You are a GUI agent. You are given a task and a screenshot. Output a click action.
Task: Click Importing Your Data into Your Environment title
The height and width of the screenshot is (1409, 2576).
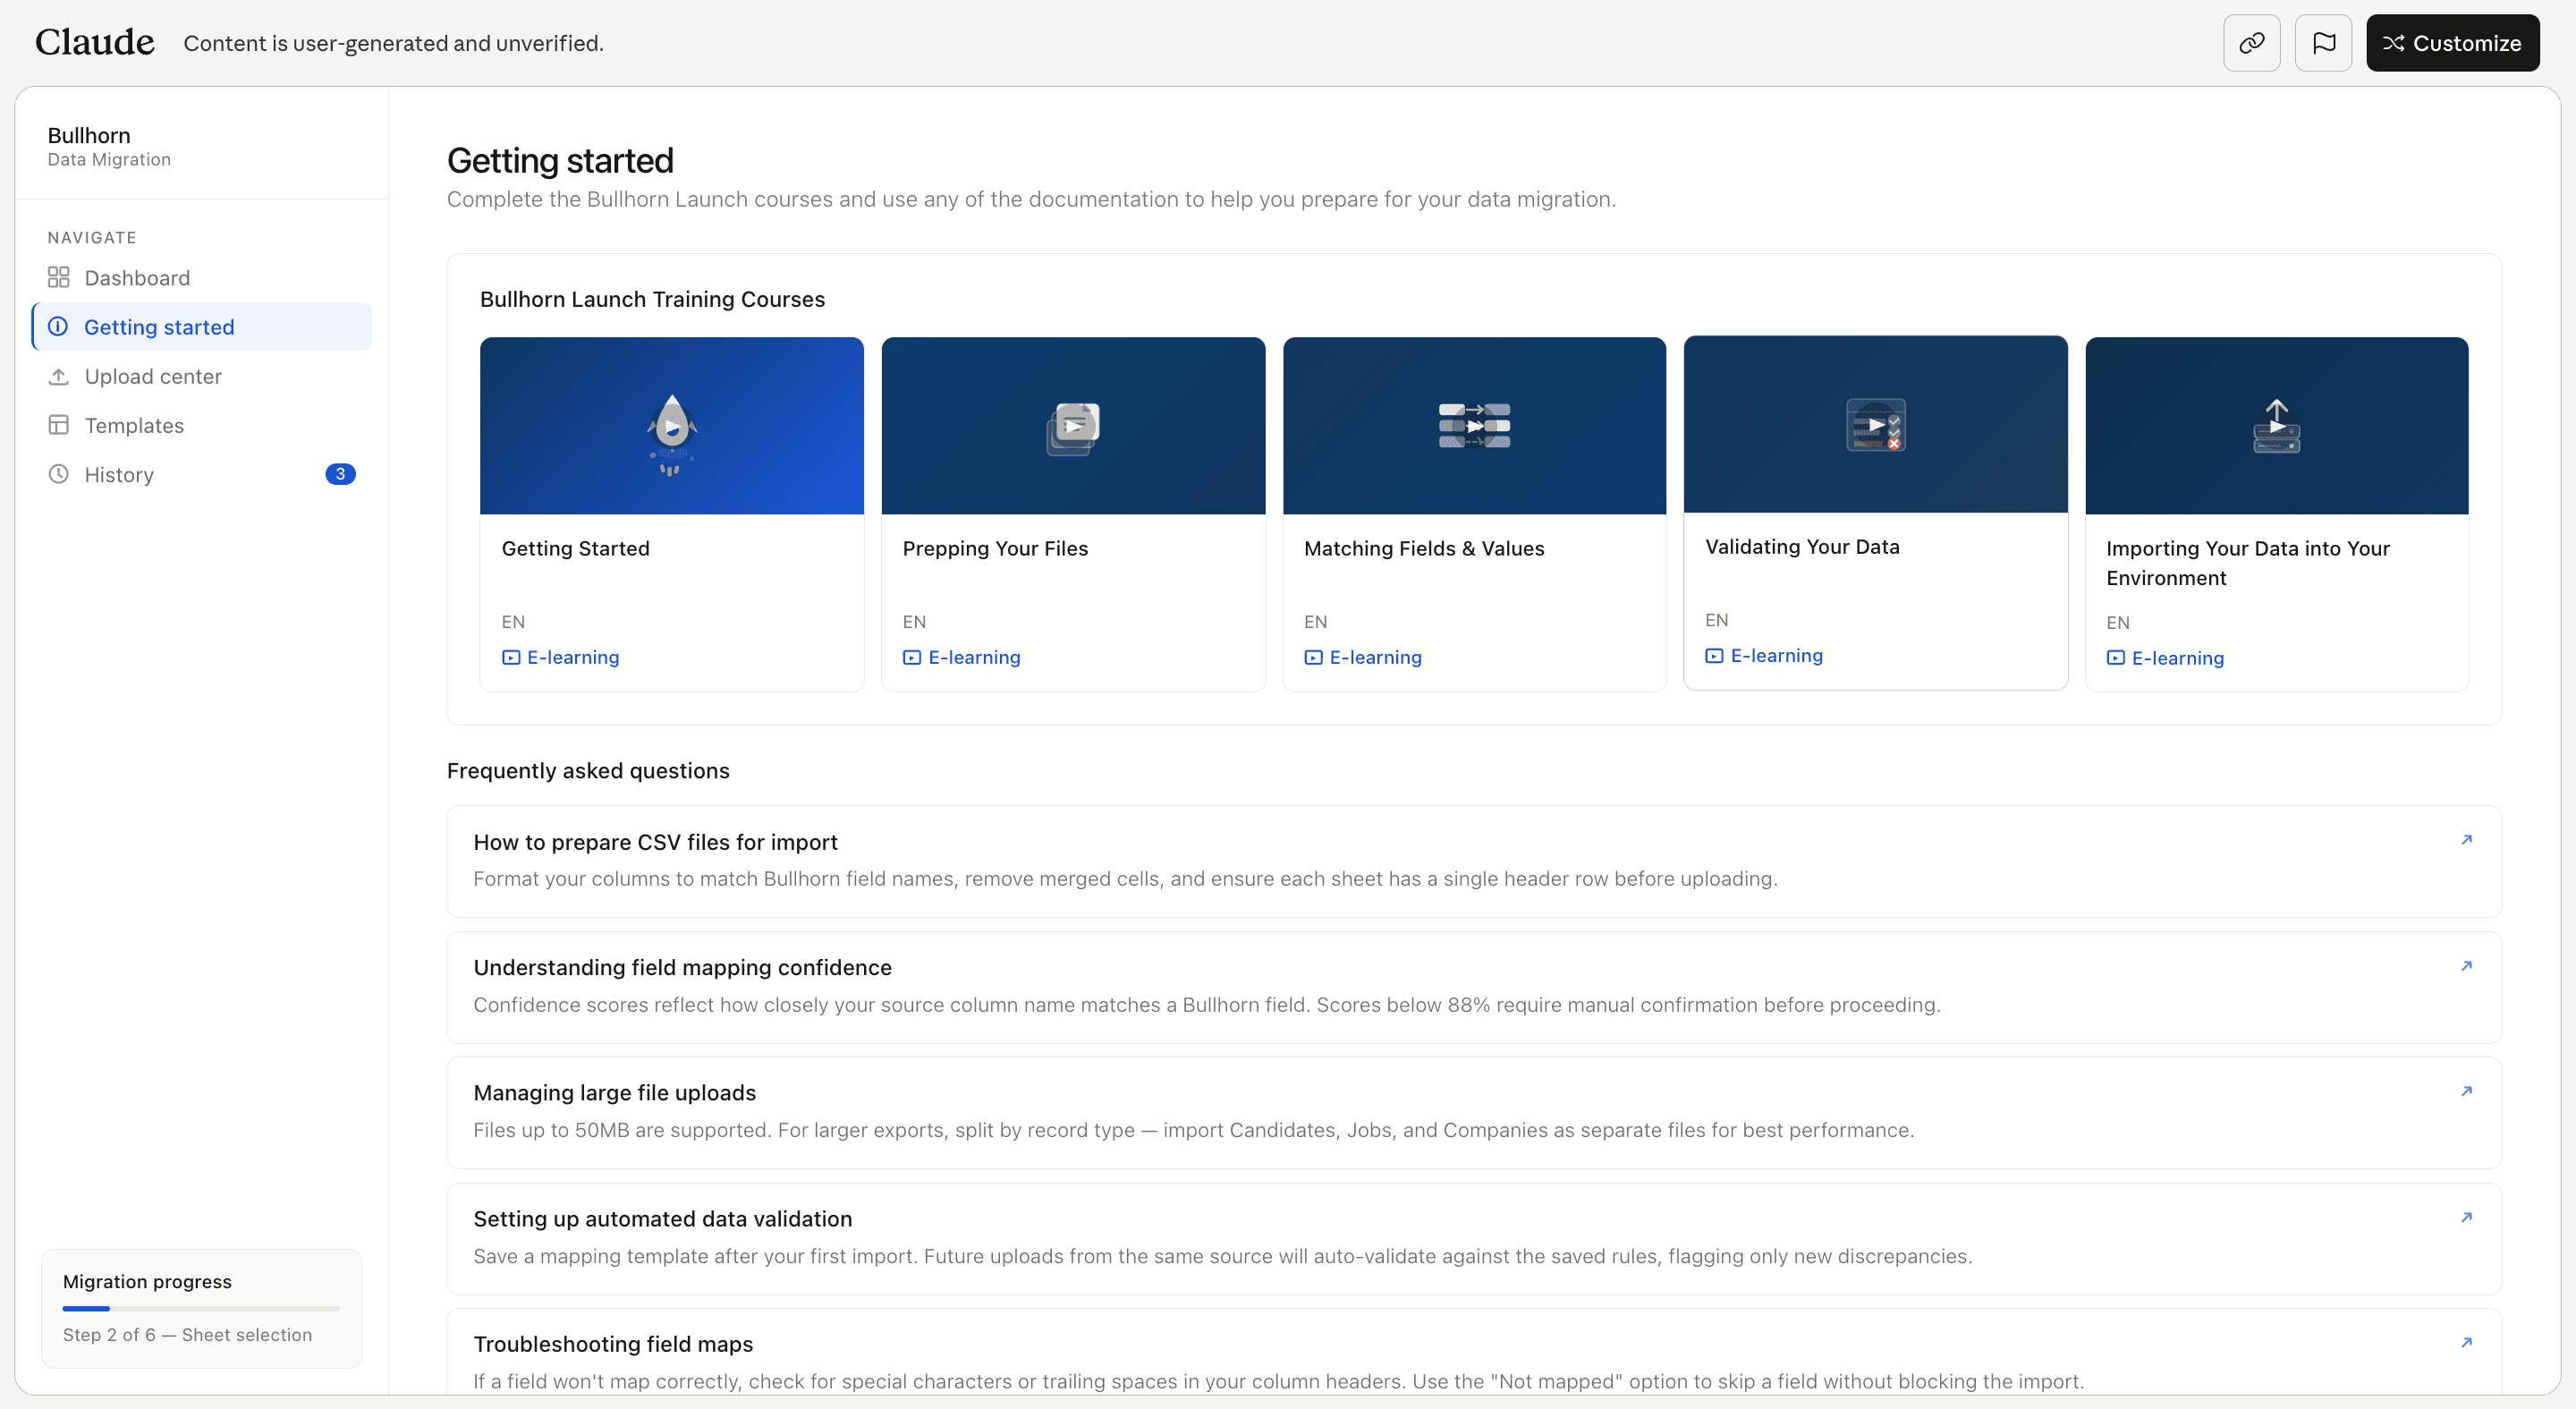[x=2248, y=563]
